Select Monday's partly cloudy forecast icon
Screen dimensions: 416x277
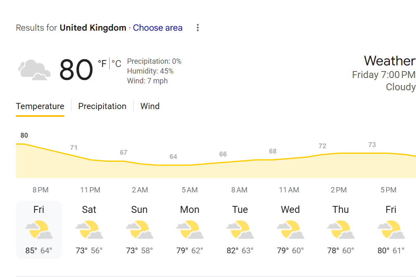pyautogui.click(x=190, y=230)
